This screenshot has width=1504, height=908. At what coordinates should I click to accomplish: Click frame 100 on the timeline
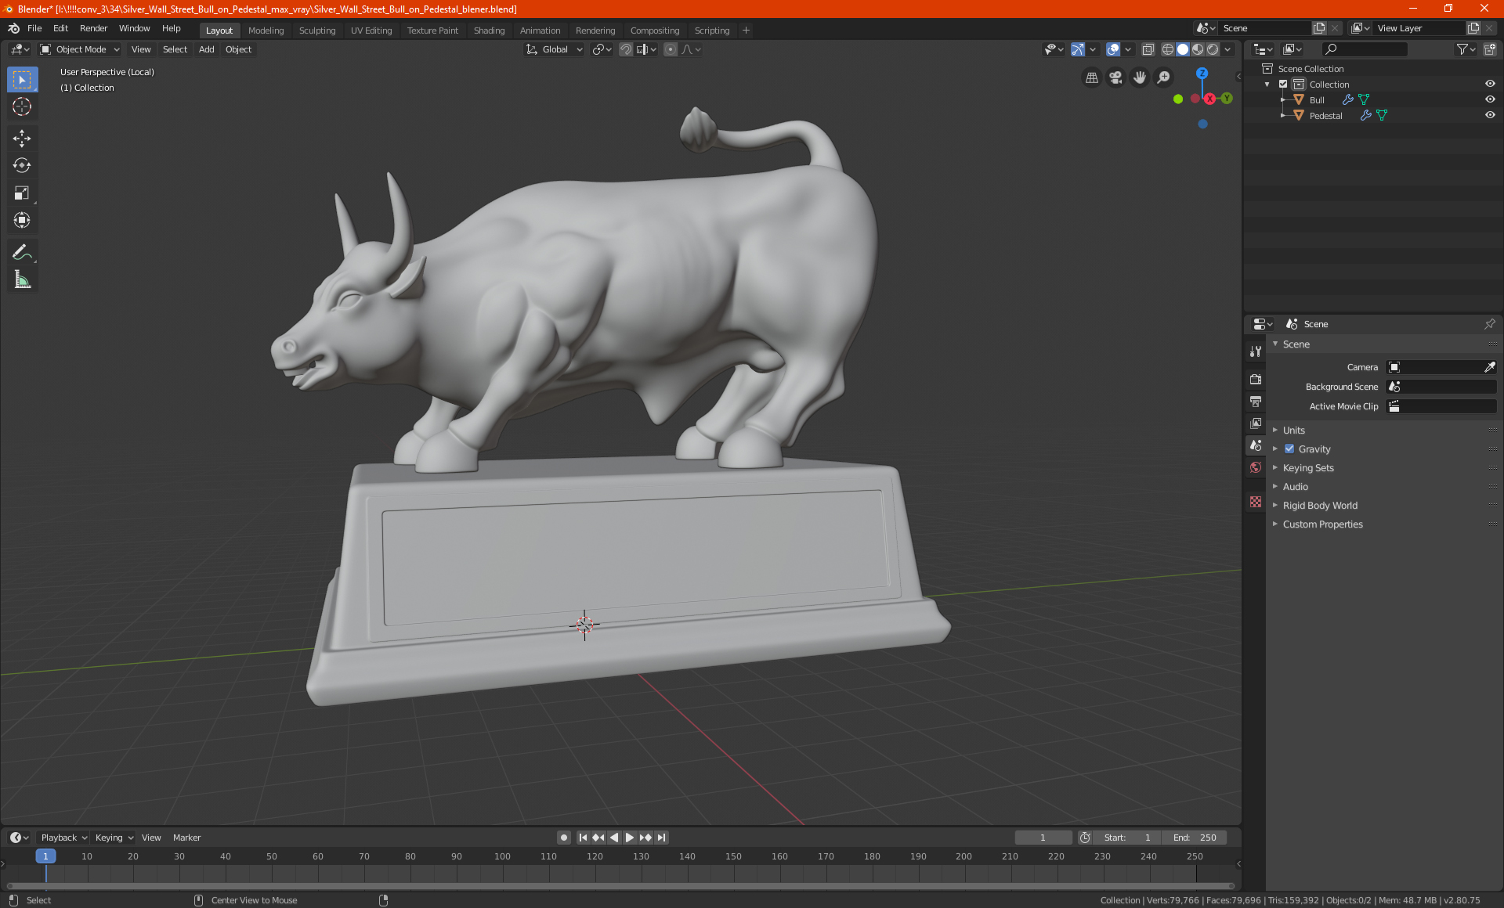click(502, 856)
